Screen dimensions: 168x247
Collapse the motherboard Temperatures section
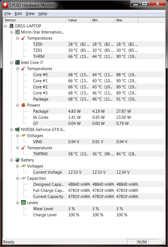tap(18, 38)
